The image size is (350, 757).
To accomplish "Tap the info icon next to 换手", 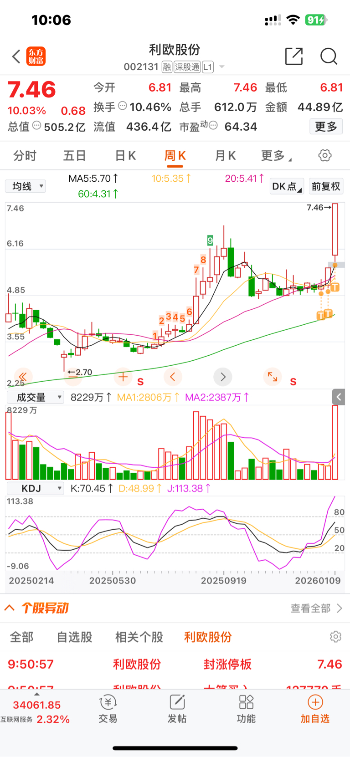I will [x=123, y=106].
